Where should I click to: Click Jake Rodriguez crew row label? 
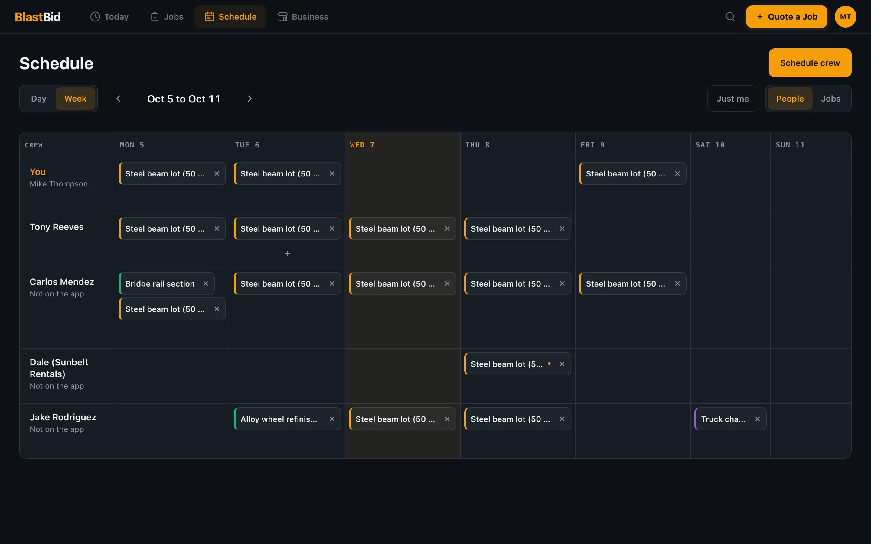(x=63, y=417)
